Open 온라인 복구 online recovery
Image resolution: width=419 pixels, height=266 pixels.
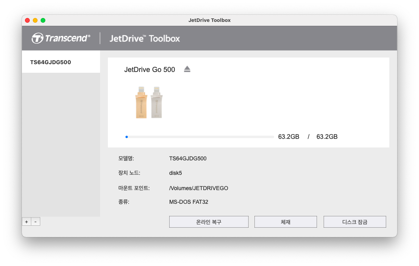click(x=209, y=222)
